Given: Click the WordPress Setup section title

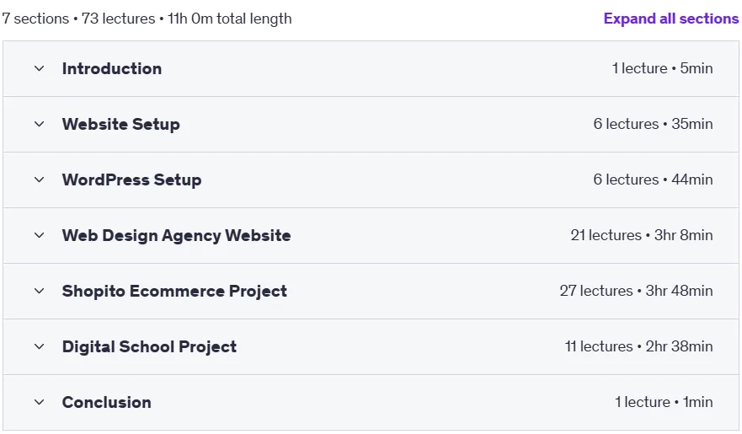Looking at the screenshot, I should click(x=131, y=179).
